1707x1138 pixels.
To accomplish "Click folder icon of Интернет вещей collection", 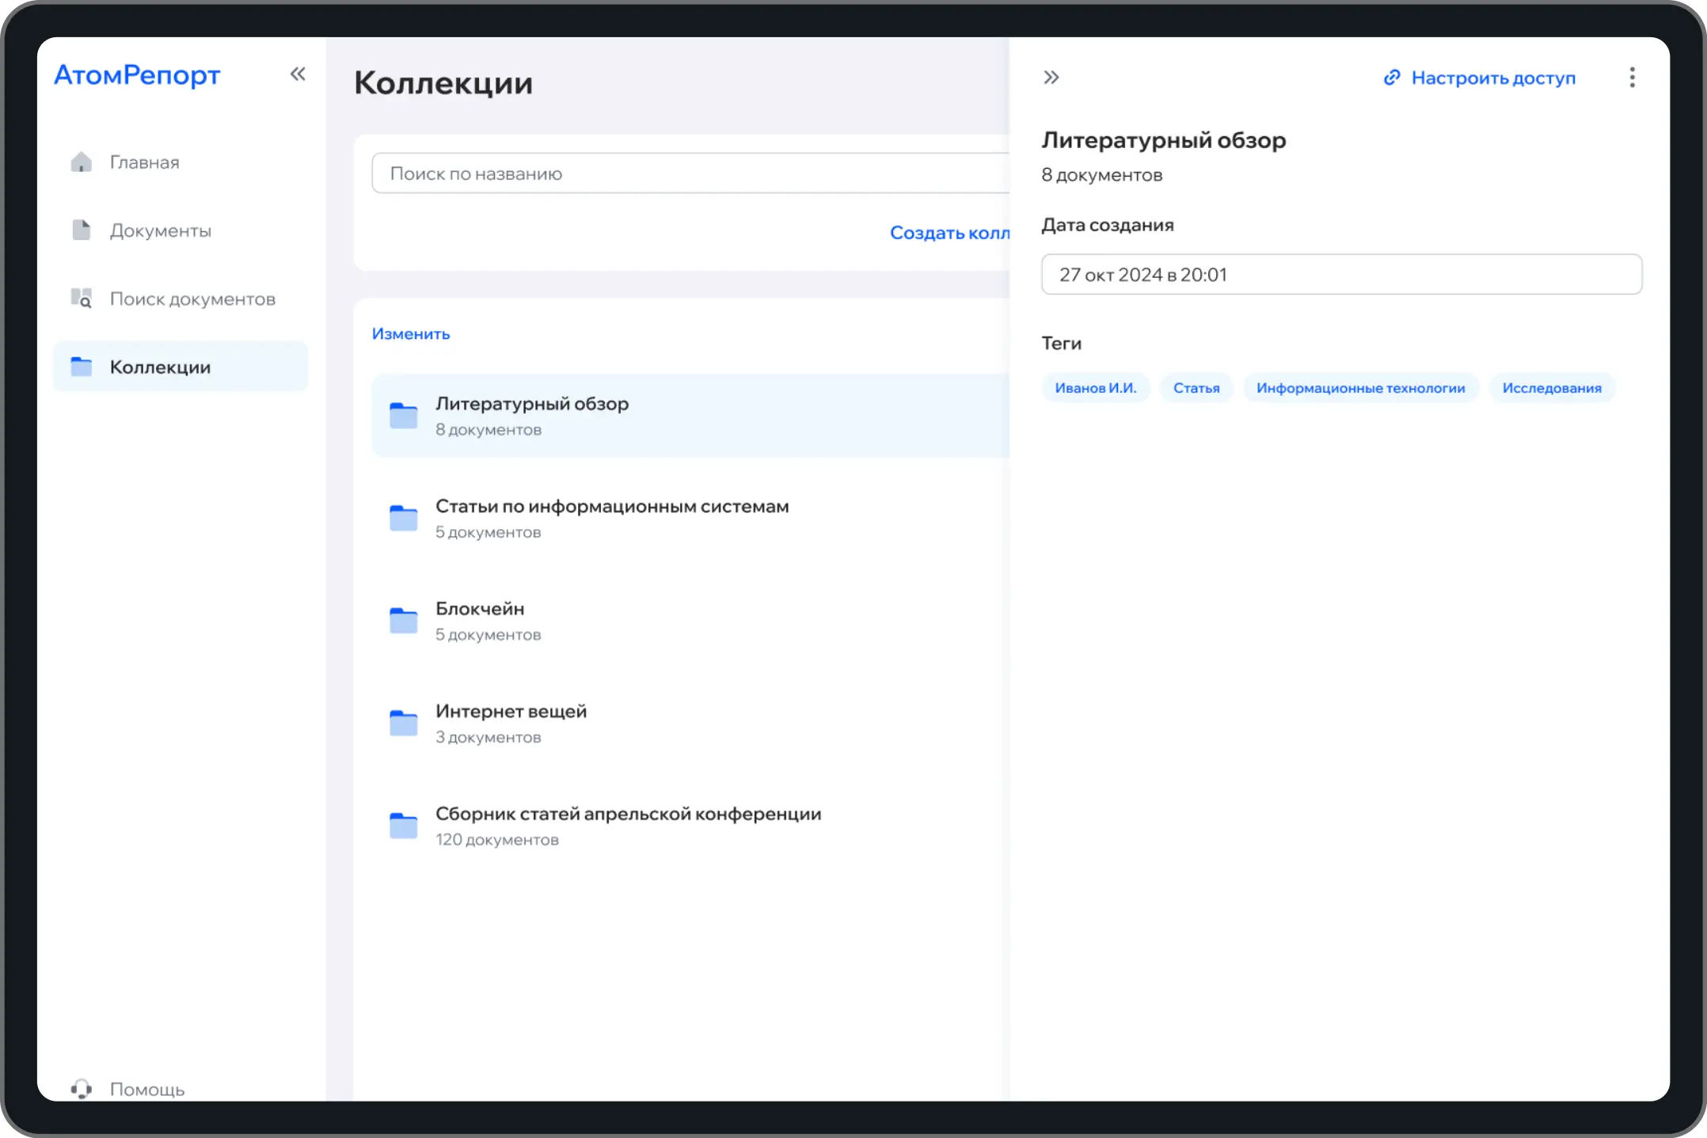I will click(x=404, y=723).
